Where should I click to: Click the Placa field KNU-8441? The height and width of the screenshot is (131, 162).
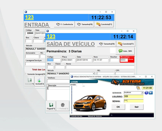tap(68, 60)
